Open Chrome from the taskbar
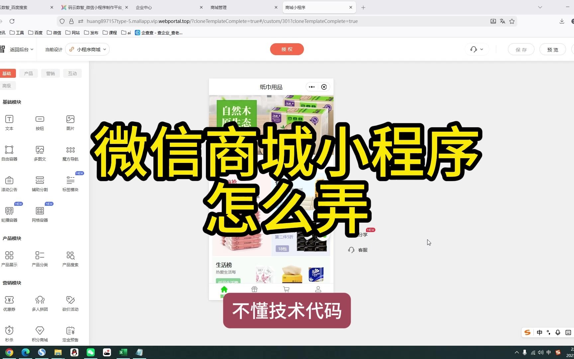 pos(9,352)
